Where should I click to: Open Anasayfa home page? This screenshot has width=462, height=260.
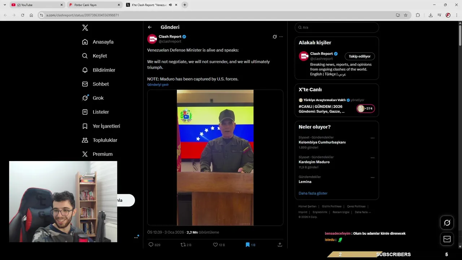click(98, 42)
